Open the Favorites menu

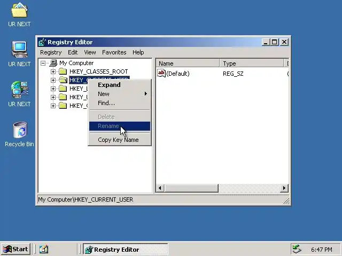pyautogui.click(x=114, y=52)
